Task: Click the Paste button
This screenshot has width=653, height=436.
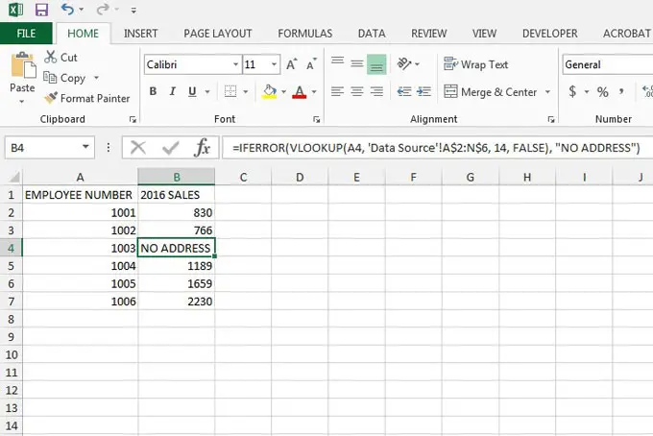Action: point(21,77)
